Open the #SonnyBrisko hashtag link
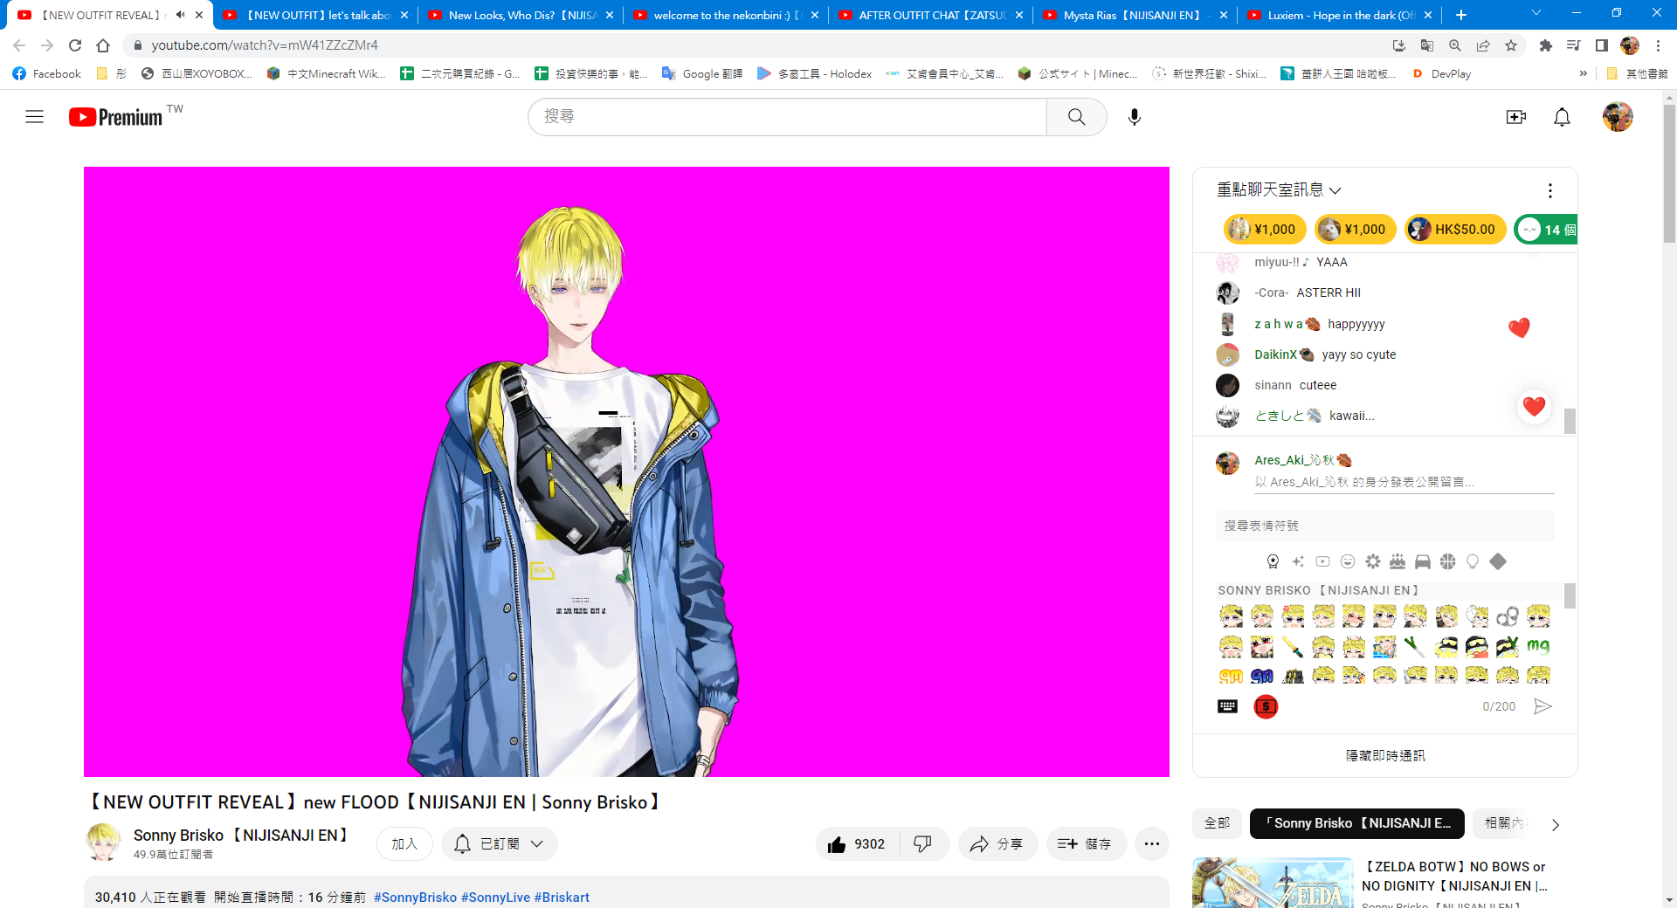 (x=415, y=898)
